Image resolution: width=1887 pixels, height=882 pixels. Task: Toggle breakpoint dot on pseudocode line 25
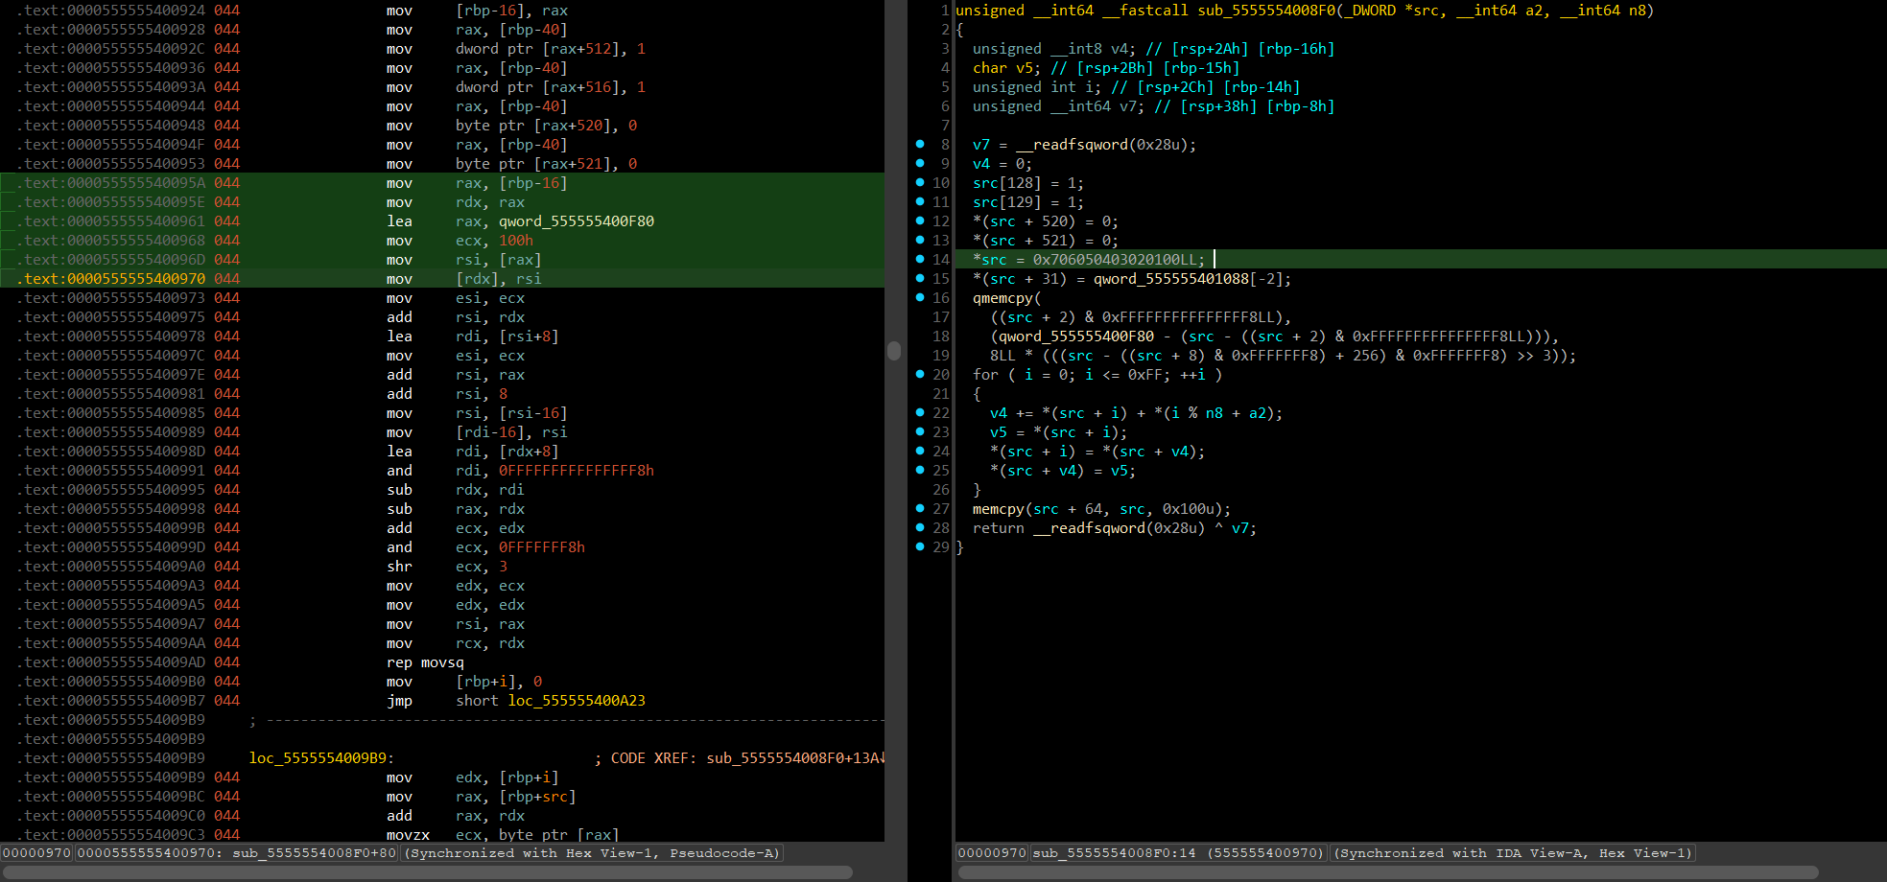tap(920, 470)
